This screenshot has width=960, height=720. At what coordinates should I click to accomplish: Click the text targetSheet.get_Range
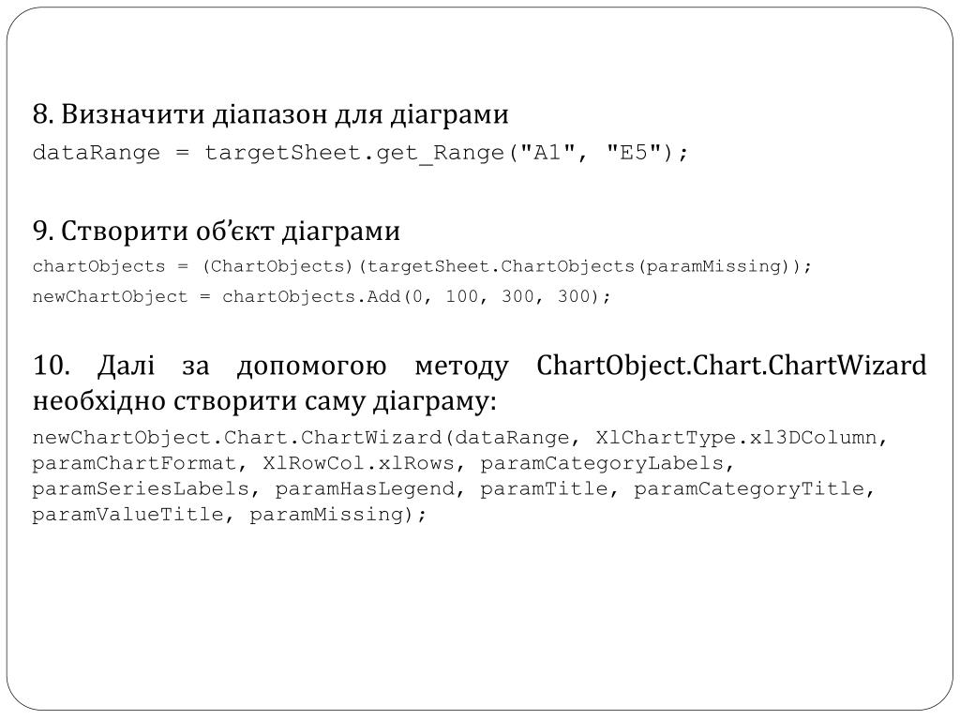[354, 153]
